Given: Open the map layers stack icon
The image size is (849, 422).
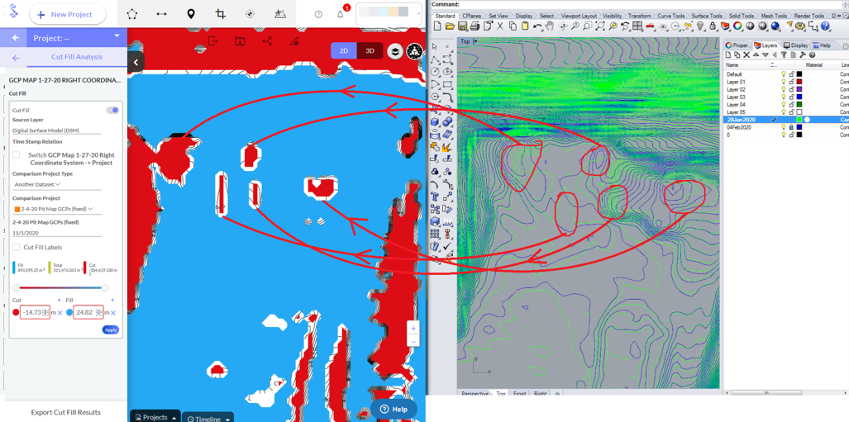Looking at the screenshot, I should (396, 51).
